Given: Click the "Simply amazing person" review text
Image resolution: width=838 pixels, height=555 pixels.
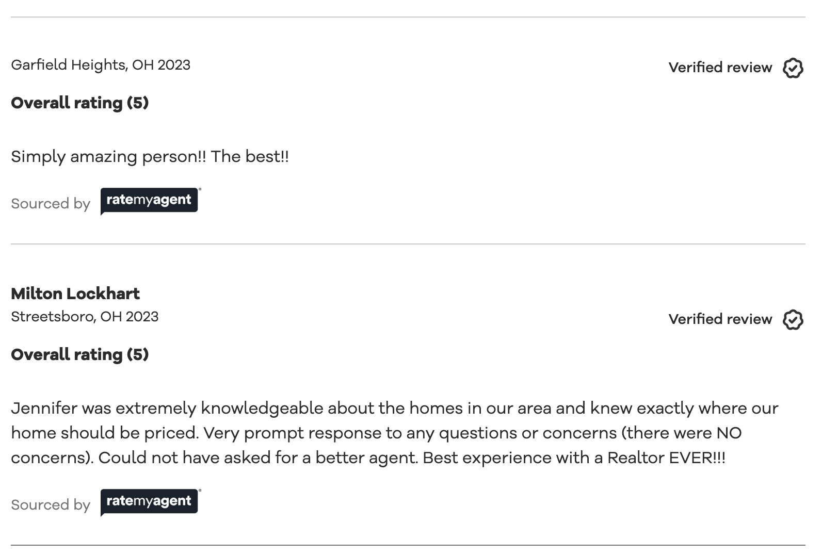Looking at the screenshot, I should coord(108,157).
